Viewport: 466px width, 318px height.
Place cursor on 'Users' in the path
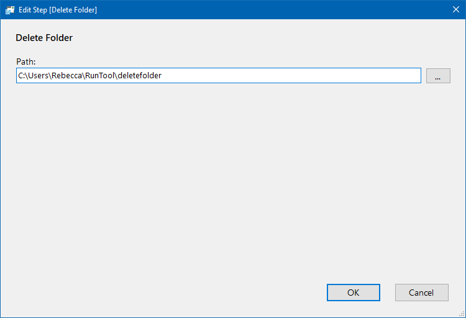pos(38,76)
